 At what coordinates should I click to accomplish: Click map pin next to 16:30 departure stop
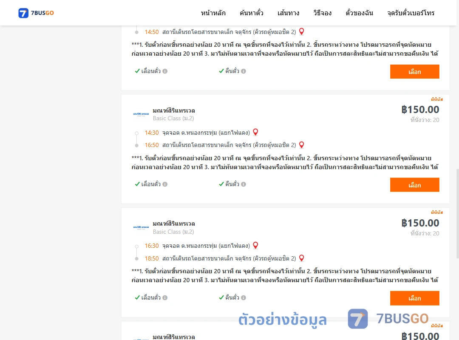coord(255,245)
